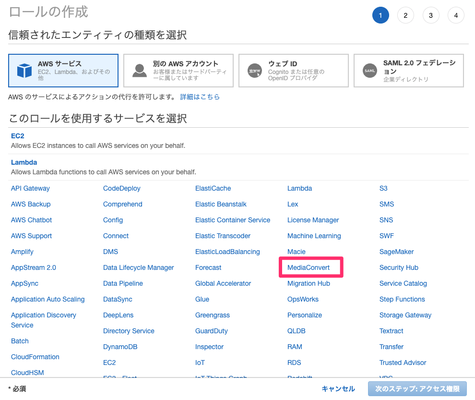The height and width of the screenshot is (400, 475).
Task: Choose the 別の AWS アカウント entity card
Action: click(x=178, y=71)
